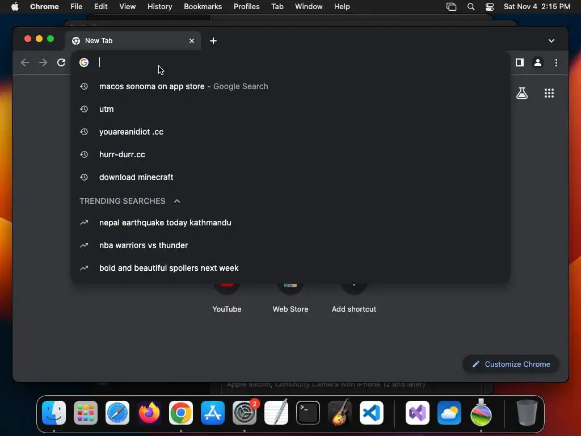Go forward using the forward arrow
The height and width of the screenshot is (436, 581).
coord(43,62)
